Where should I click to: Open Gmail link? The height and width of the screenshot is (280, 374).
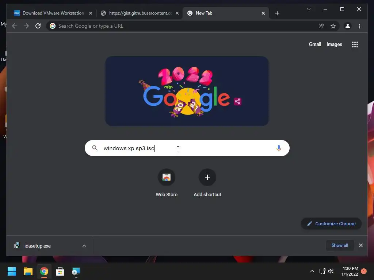click(315, 44)
